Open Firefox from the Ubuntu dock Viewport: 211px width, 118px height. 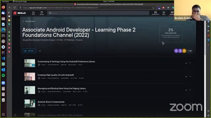(x=3, y=7)
